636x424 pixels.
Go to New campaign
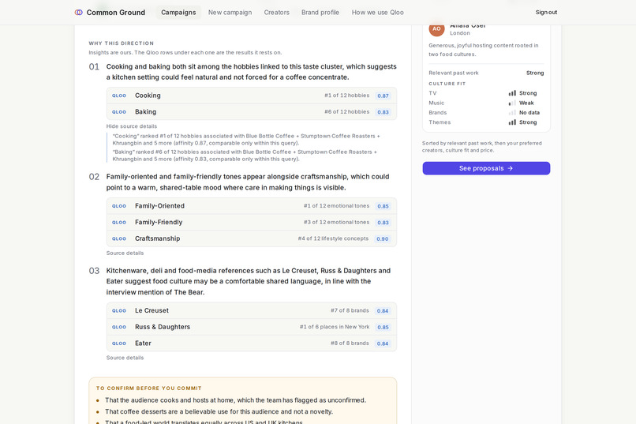coord(230,13)
